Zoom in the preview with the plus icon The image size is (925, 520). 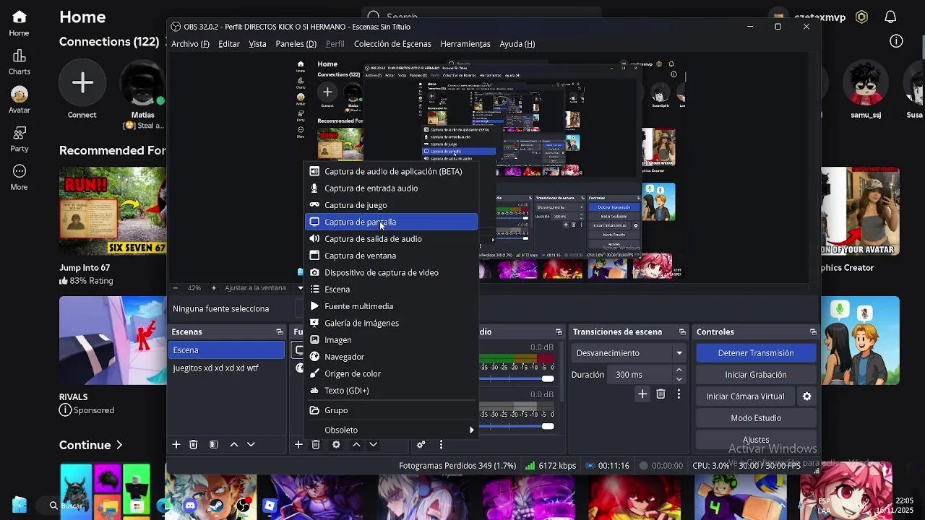[213, 288]
